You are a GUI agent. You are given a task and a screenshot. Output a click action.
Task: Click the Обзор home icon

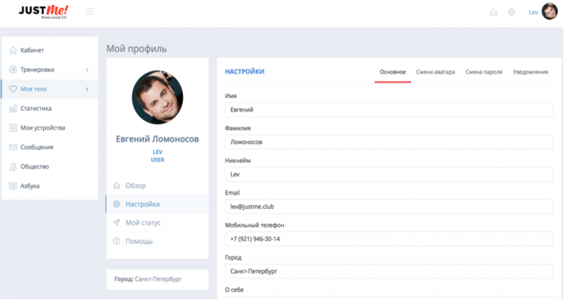[117, 186]
